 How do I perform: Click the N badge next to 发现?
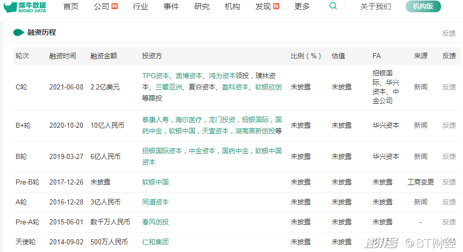[x=276, y=7]
